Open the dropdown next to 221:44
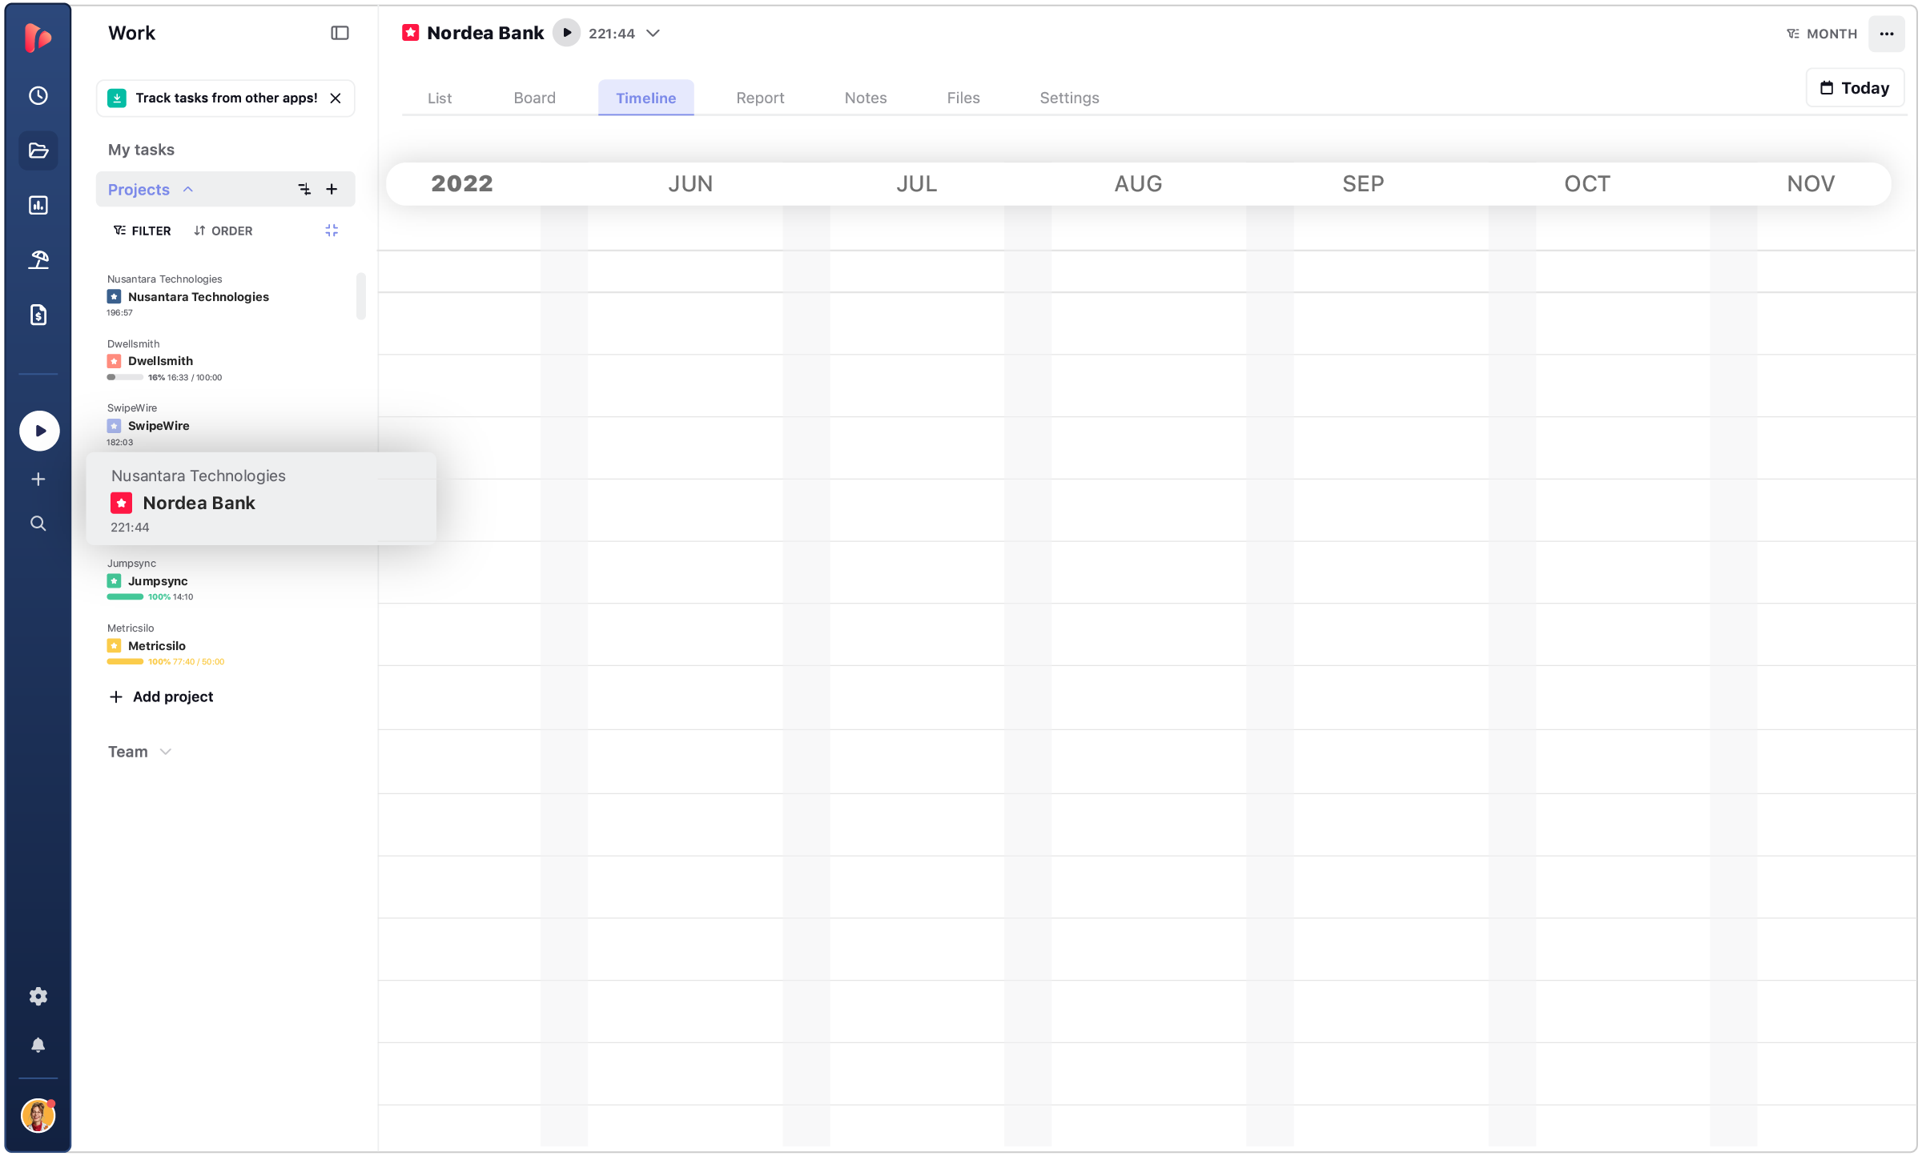 coord(653,33)
